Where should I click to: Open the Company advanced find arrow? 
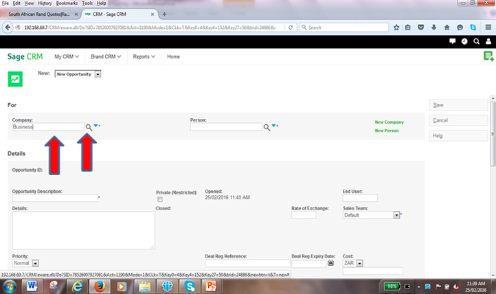click(96, 126)
